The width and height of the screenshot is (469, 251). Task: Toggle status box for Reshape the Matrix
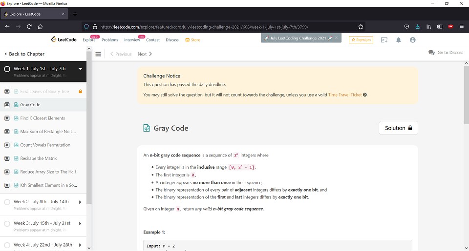(7, 158)
